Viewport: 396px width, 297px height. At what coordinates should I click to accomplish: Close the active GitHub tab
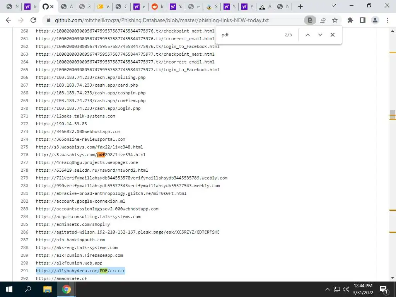[x=52, y=7]
